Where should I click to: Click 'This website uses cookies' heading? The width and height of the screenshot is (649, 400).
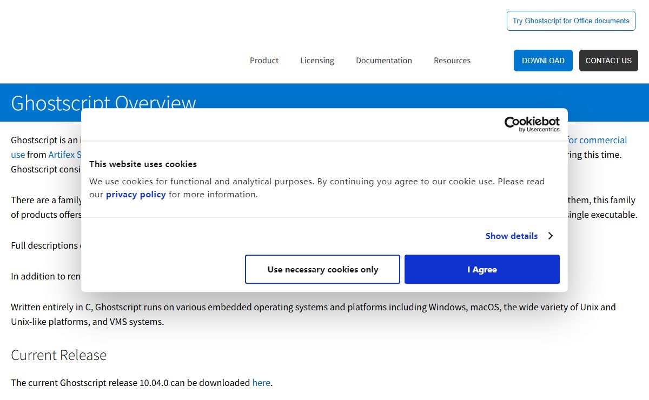[143, 164]
